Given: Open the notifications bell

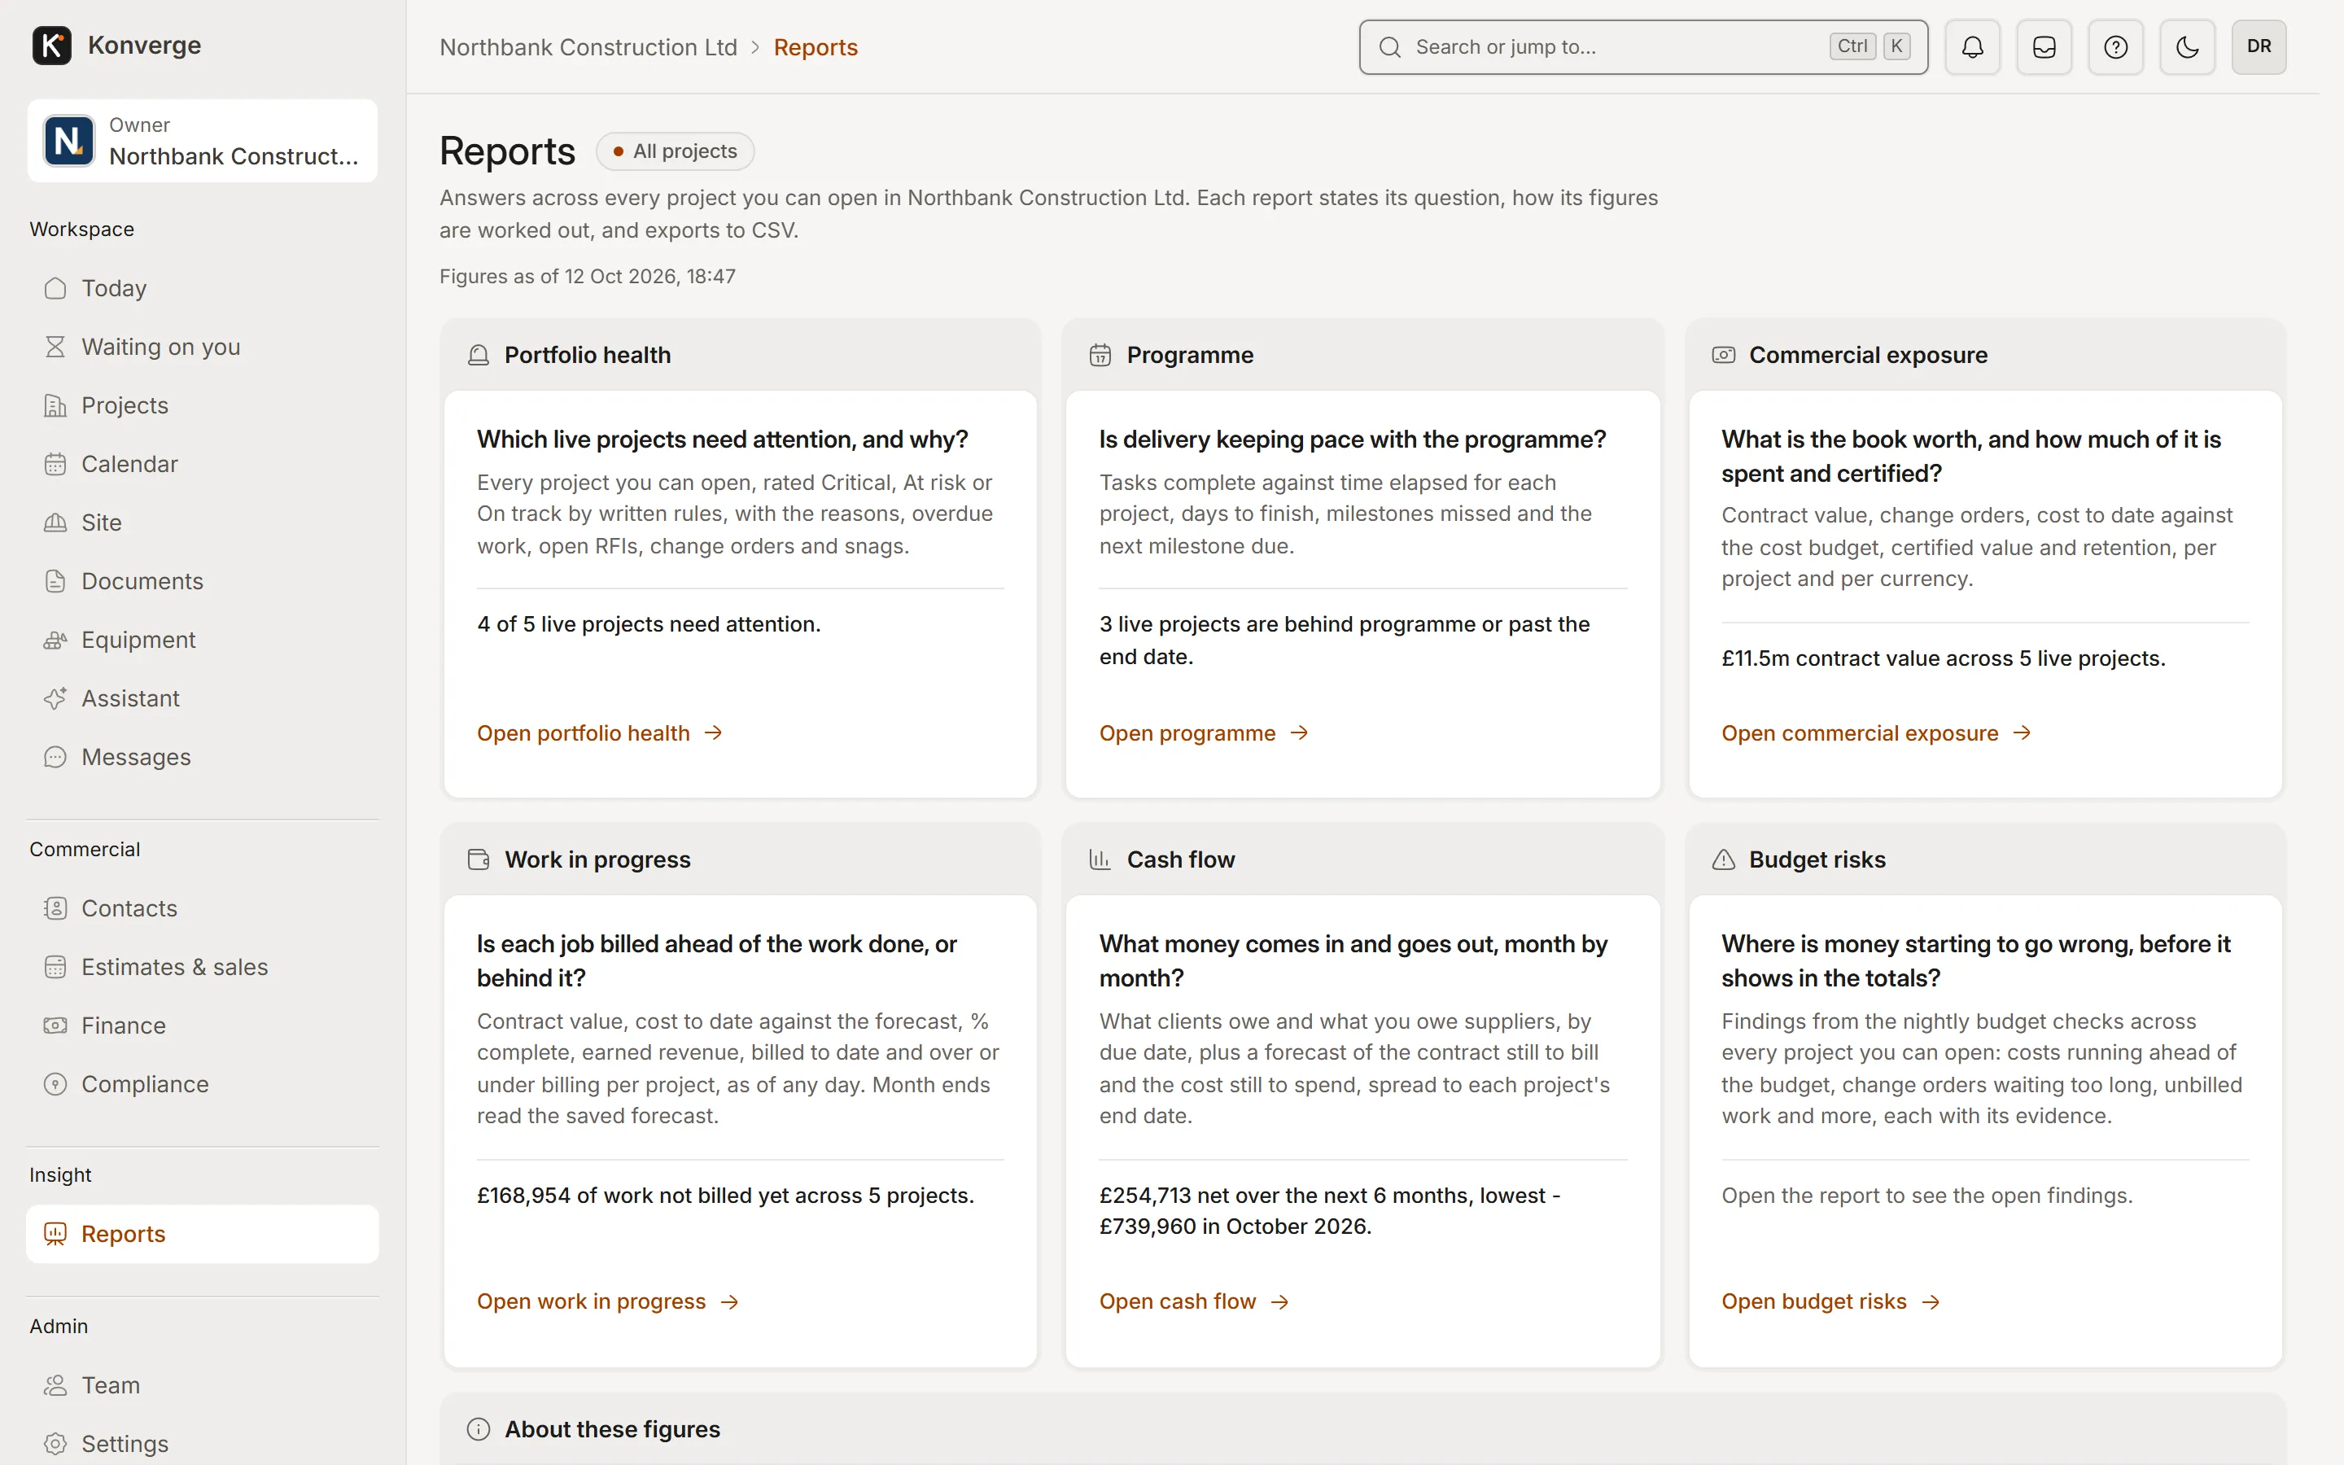Looking at the screenshot, I should click(x=1972, y=46).
